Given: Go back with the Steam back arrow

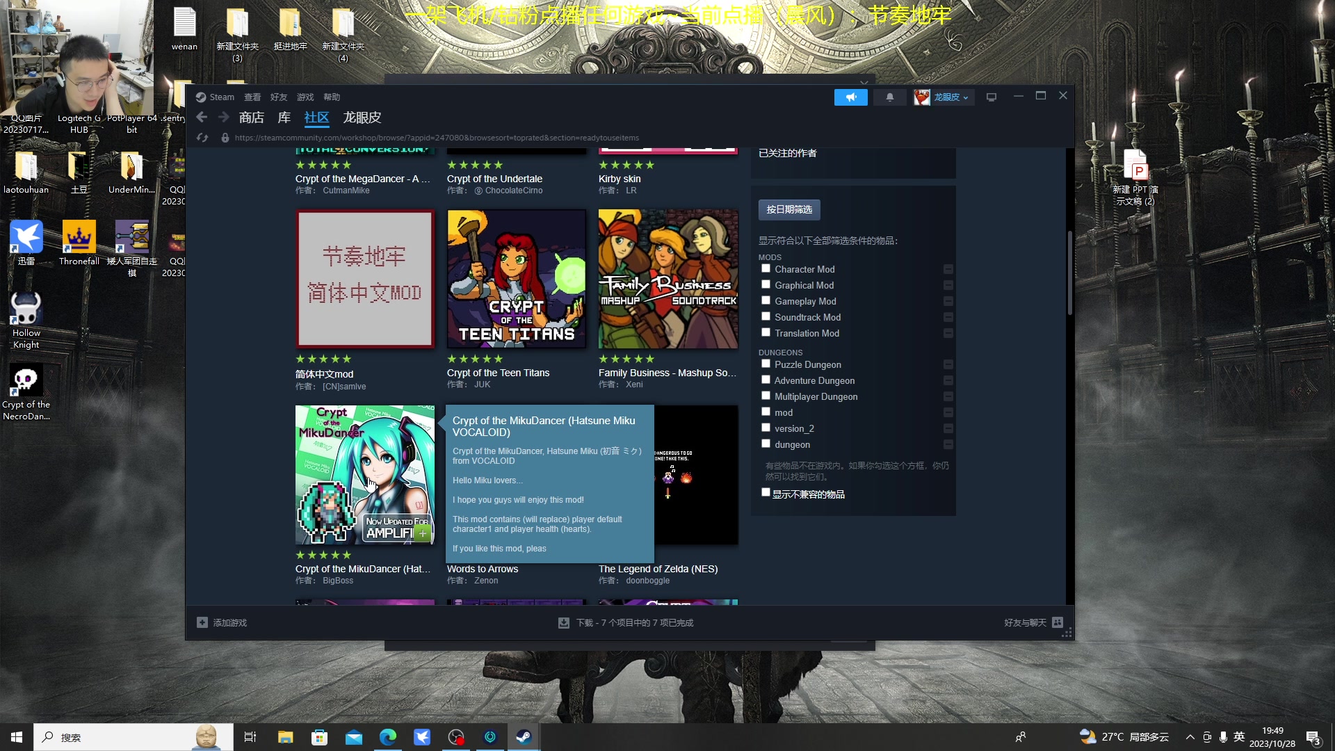Looking at the screenshot, I should pyautogui.click(x=202, y=118).
